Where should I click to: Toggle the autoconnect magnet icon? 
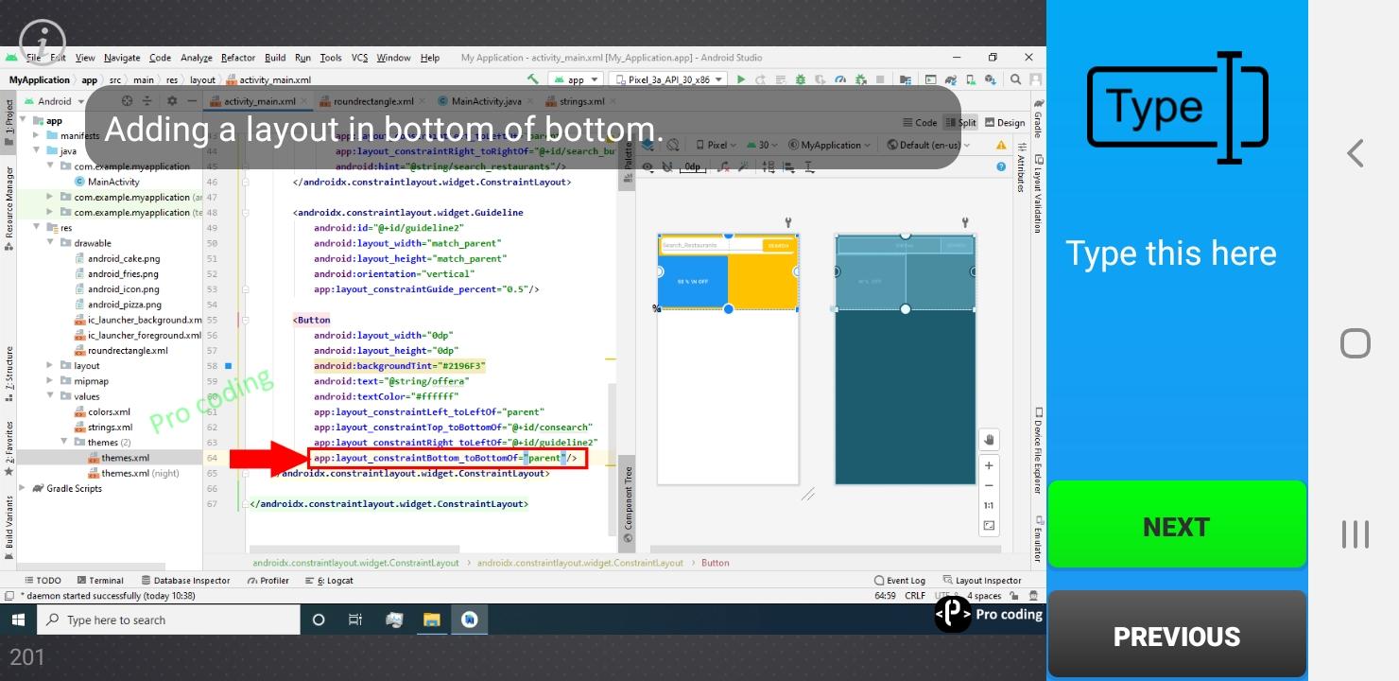coord(666,167)
